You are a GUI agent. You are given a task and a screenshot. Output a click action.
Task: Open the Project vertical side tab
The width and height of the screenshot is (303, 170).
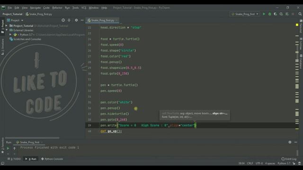point(2,26)
